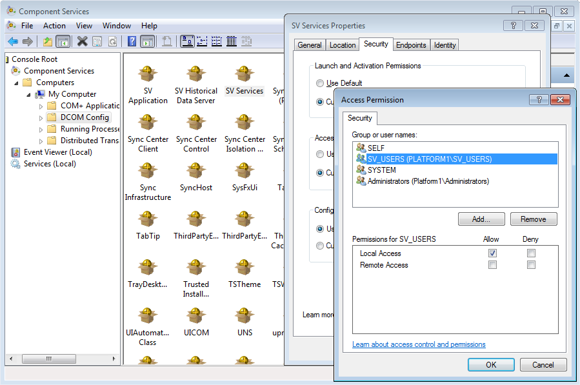
Task: Open access control and permissions link
Action: point(419,344)
